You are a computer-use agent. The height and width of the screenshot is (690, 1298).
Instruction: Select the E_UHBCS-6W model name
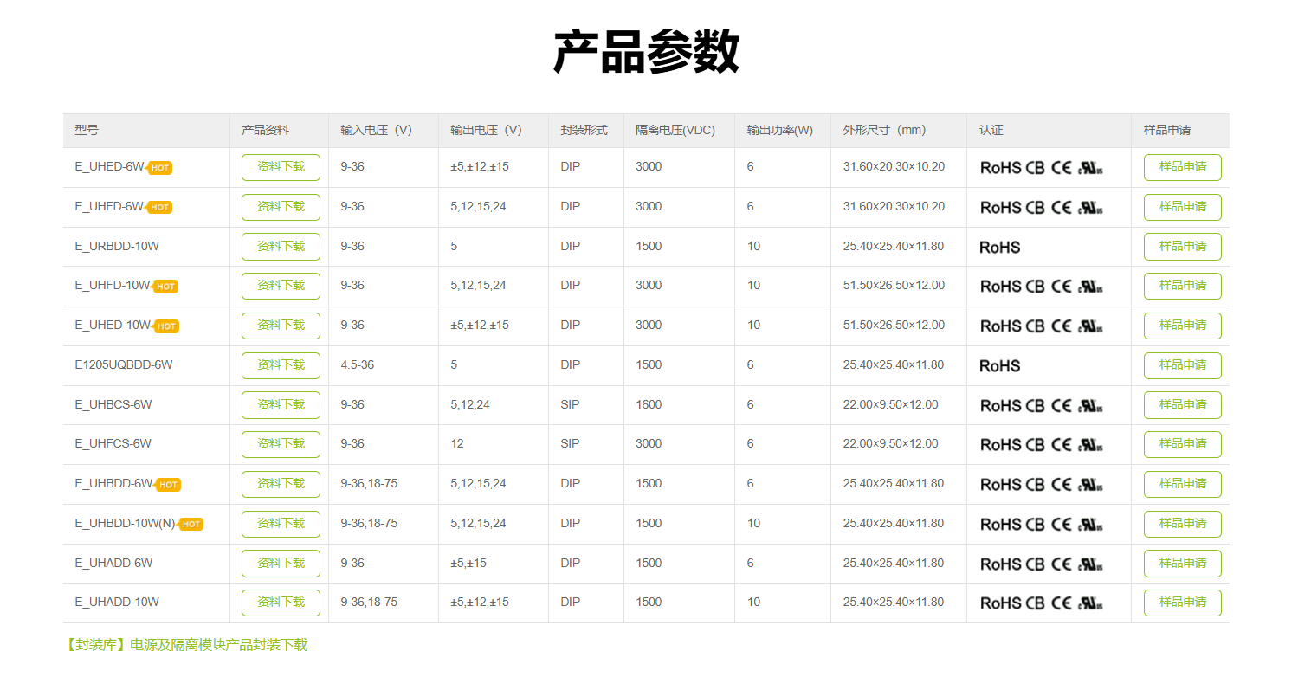coord(113,404)
